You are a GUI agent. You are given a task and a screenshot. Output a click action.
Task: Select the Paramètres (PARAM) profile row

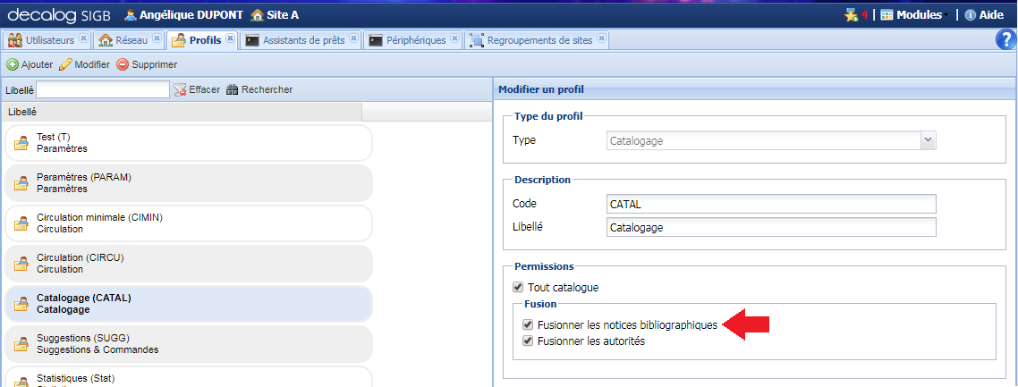click(x=188, y=183)
